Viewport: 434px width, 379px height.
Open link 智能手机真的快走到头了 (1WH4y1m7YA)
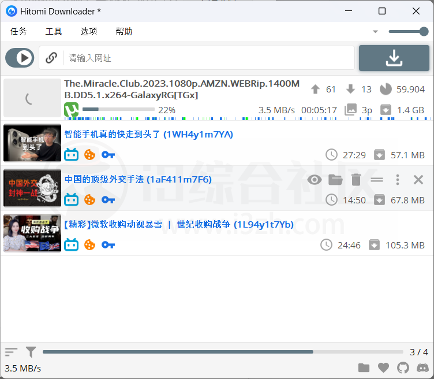(x=149, y=135)
